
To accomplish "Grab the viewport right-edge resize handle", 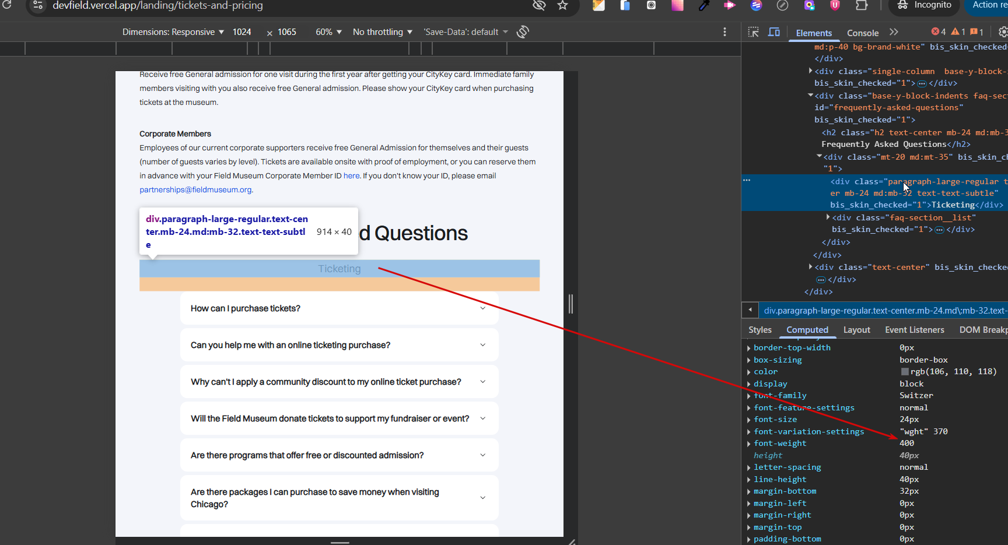I will (x=570, y=304).
